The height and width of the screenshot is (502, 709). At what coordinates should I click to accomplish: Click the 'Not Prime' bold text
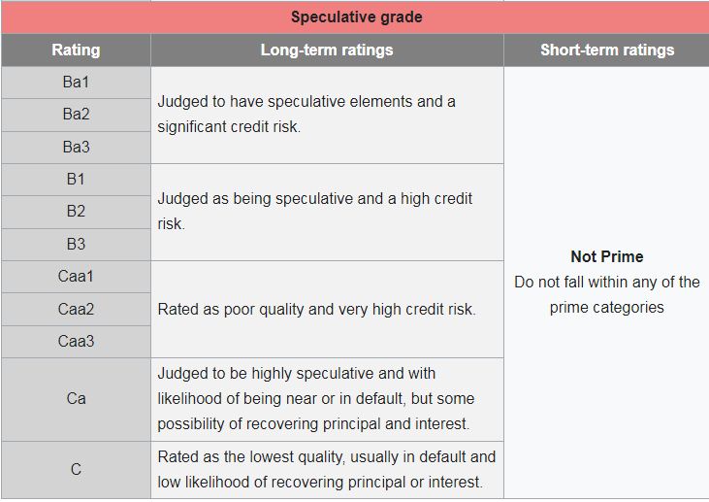point(606,257)
